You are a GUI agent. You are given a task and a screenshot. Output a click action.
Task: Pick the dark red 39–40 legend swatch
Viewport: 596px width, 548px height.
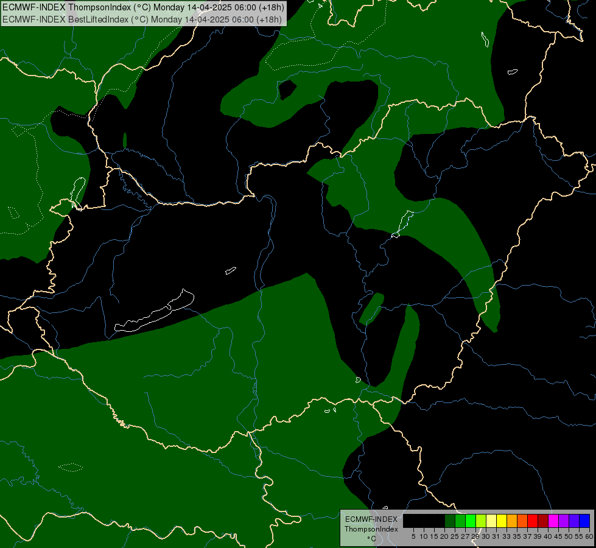[x=543, y=521]
